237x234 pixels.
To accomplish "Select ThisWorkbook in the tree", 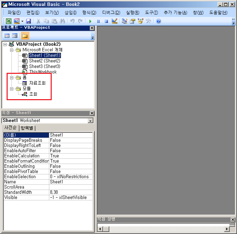I will [43, 72].
